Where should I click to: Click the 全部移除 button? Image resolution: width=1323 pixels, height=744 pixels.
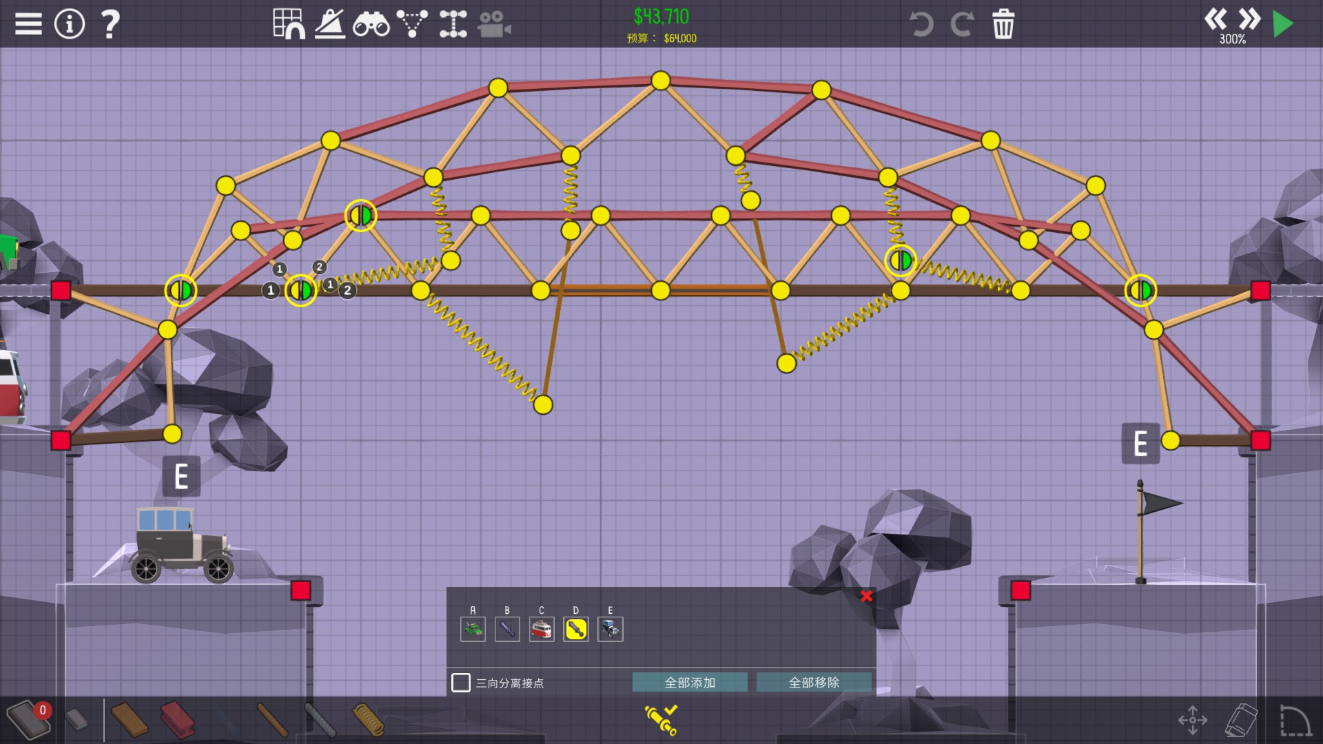[814, 682]
